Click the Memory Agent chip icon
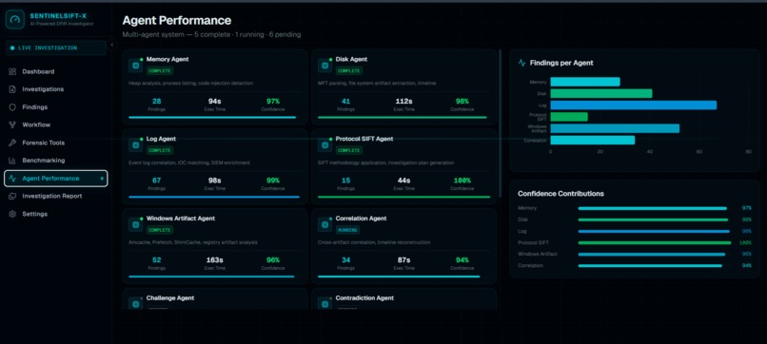 [135, 66]
